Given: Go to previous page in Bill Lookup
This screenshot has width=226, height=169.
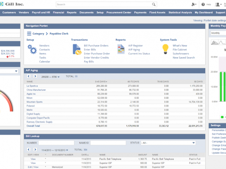Looking at the screenshot, I should tap(29, 150).
